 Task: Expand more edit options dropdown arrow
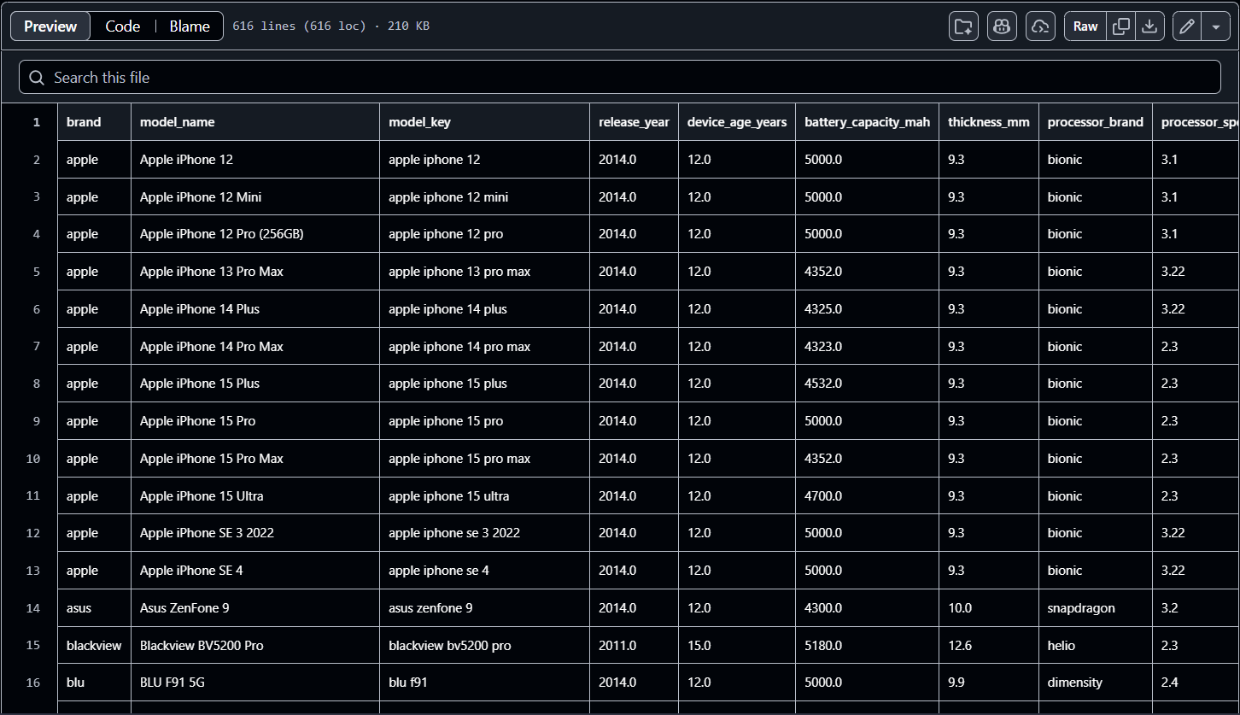click(1216, 26)
